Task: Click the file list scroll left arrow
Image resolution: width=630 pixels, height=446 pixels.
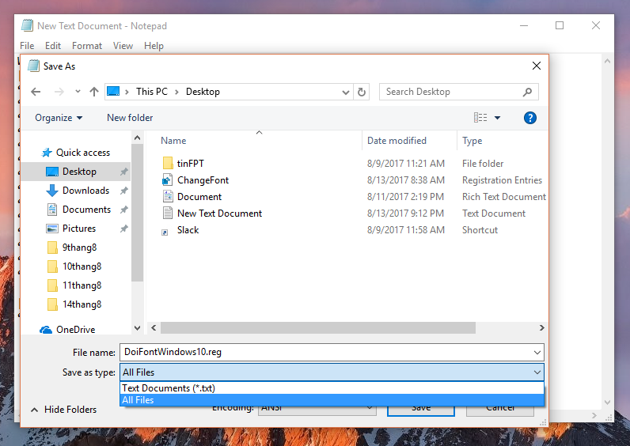Action: click(154, 328)
